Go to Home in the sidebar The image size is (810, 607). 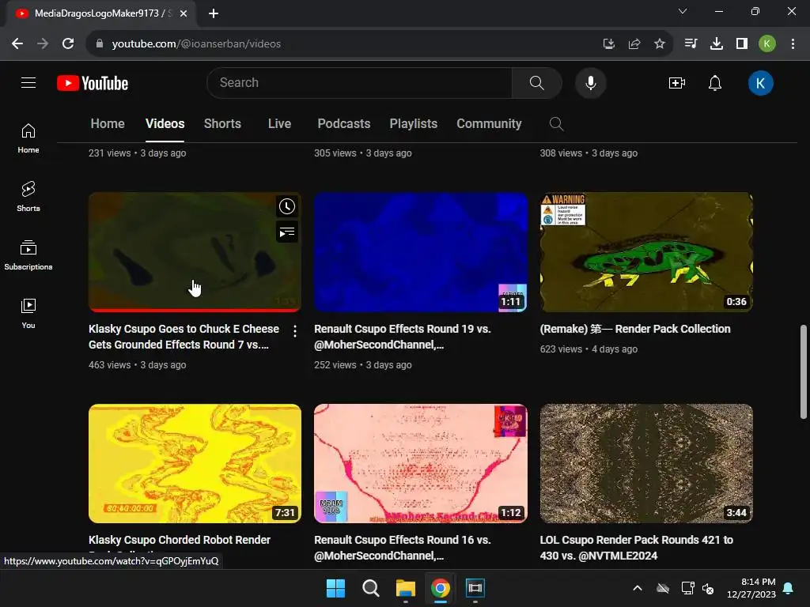(x=28, y=138)
